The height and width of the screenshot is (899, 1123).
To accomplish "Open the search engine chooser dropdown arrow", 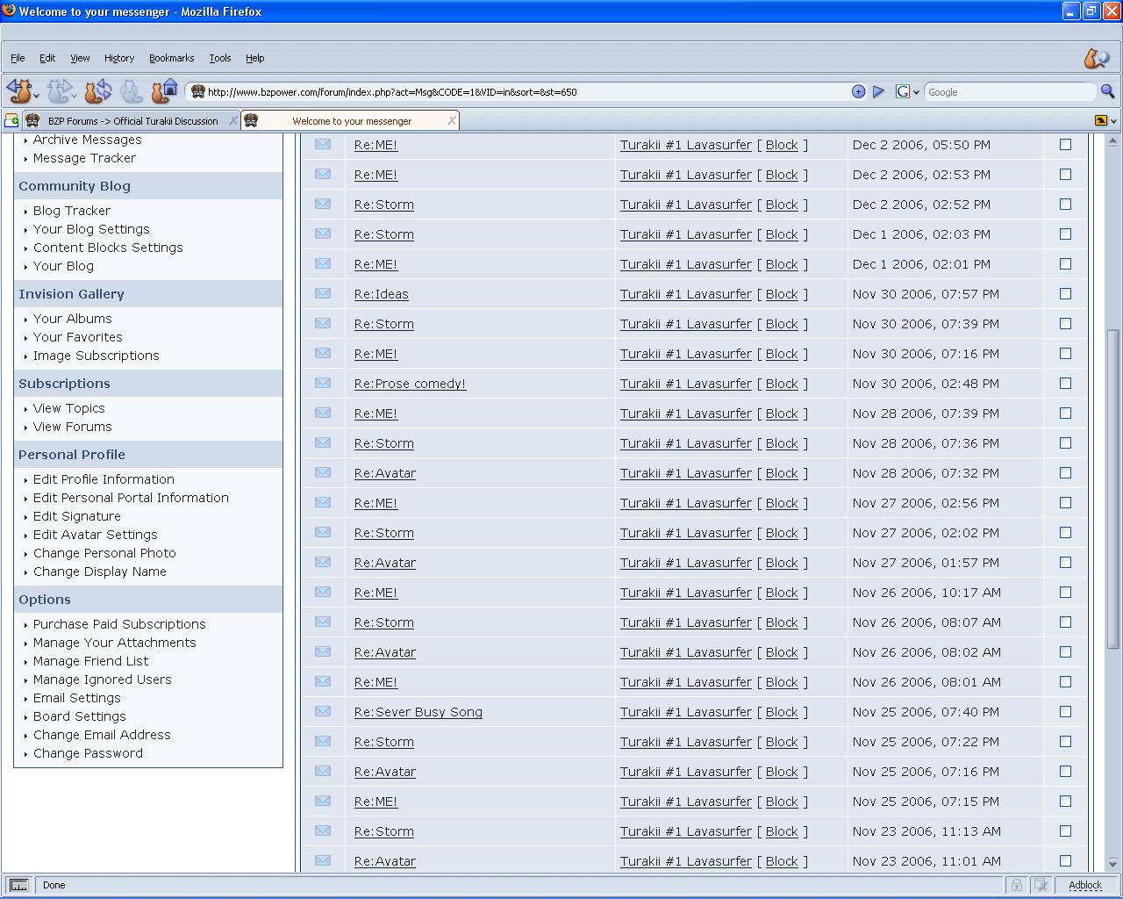I will [x=916, y=92].
